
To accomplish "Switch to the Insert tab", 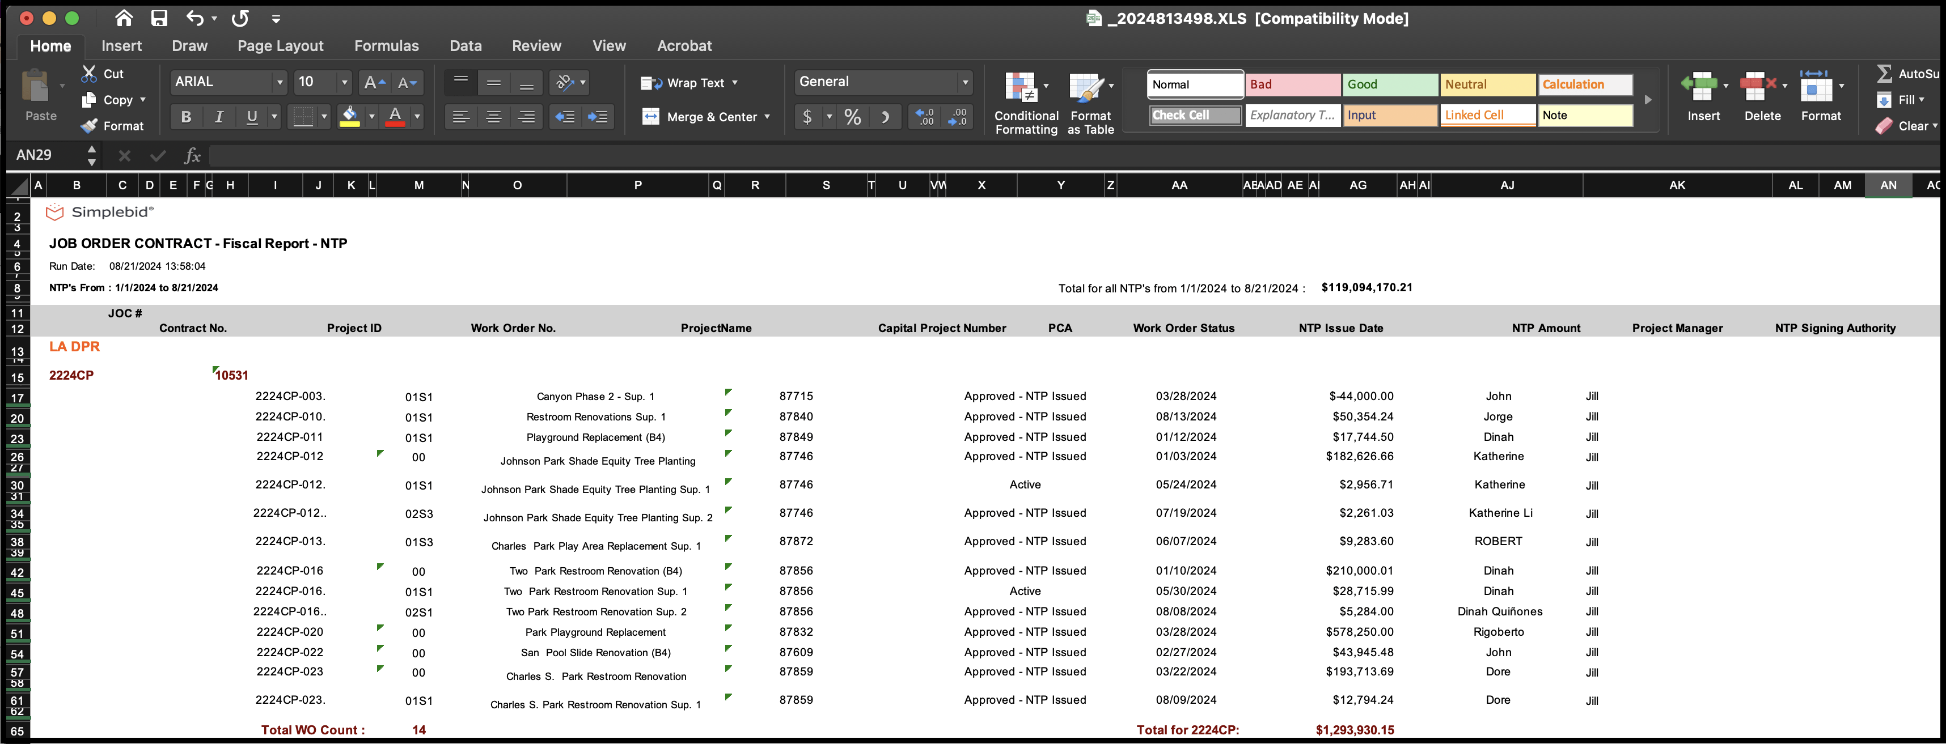I will tap(121, 46).
